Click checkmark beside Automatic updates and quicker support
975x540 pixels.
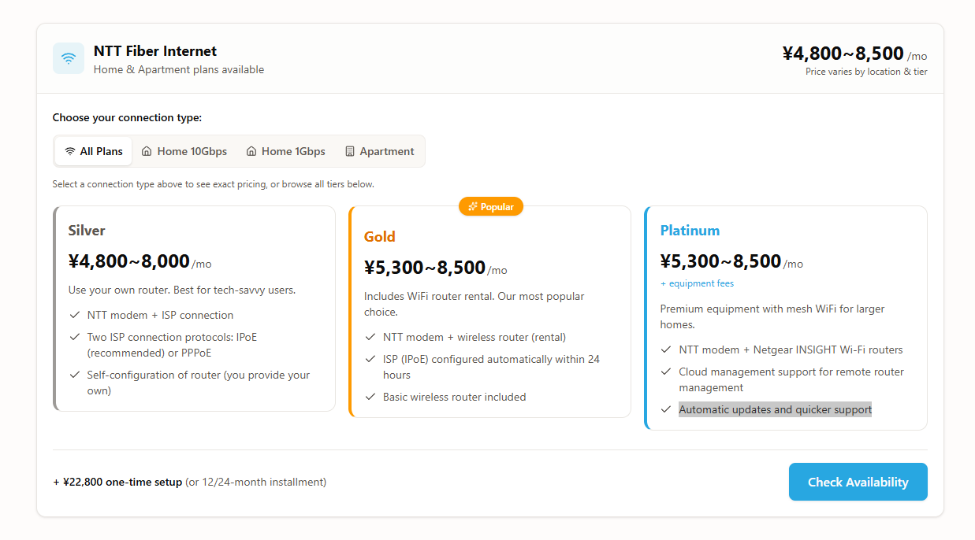click(666, 409)
